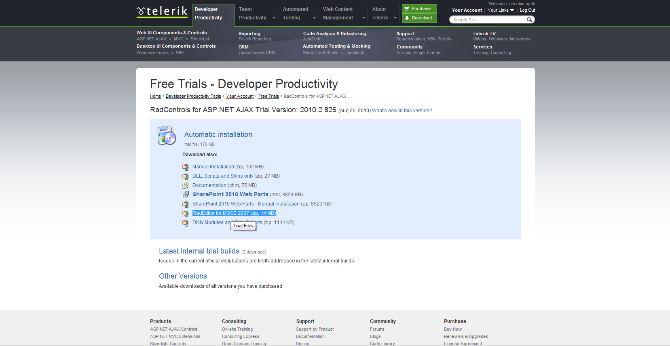Open Your Account link in header
670x346 pixels.
[467, 10]
